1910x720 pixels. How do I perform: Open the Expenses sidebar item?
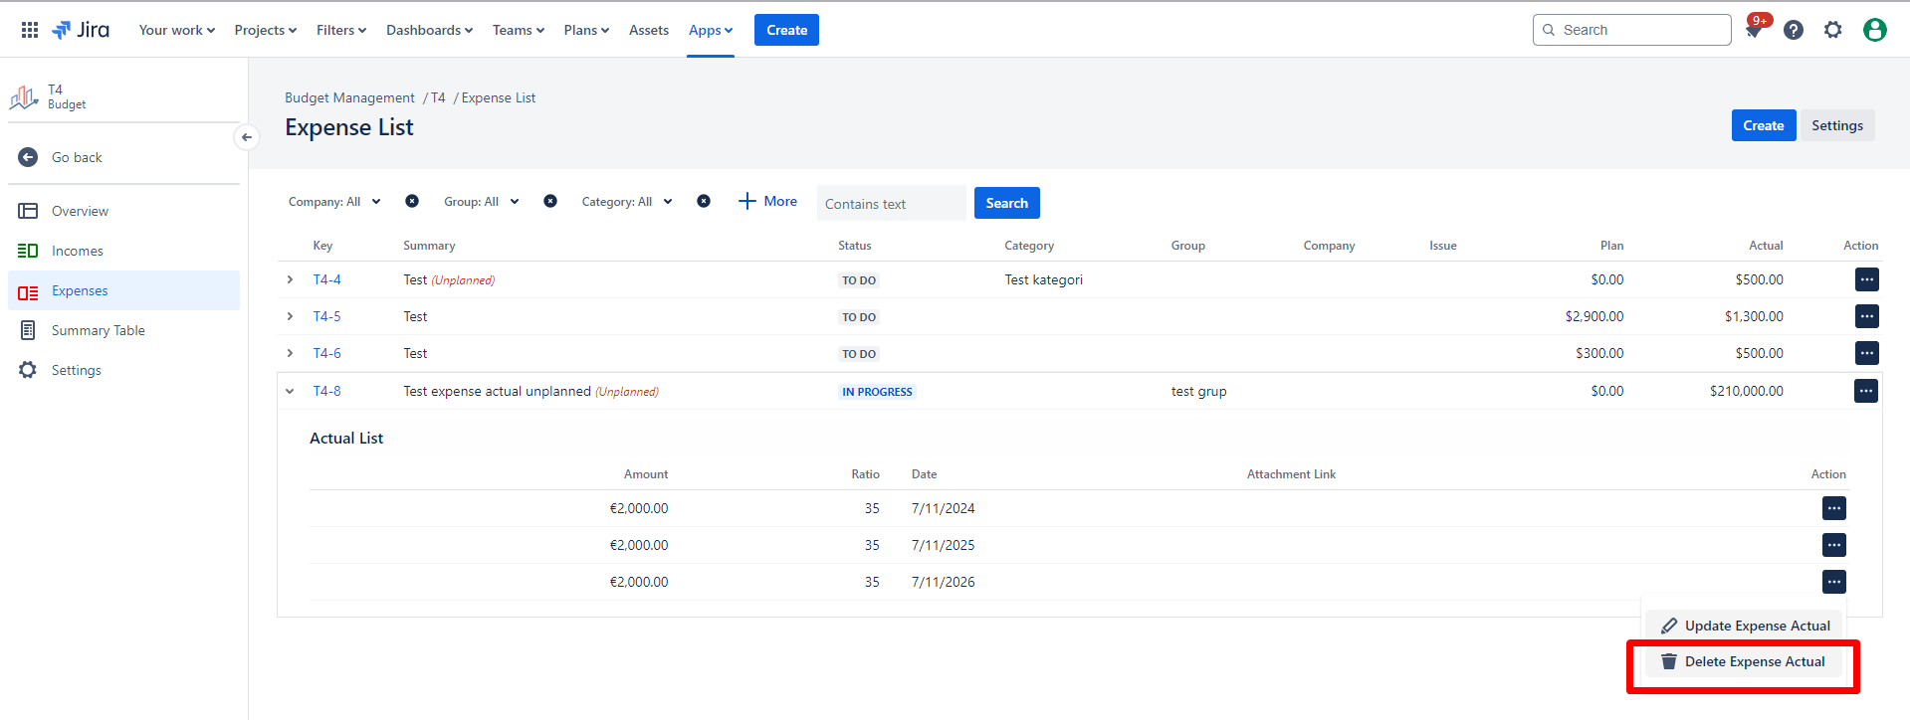click(x=123, y=290)
